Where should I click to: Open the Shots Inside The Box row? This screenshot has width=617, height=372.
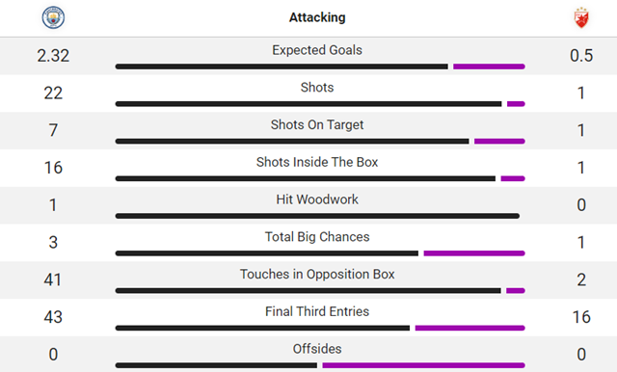pos(308,168)
